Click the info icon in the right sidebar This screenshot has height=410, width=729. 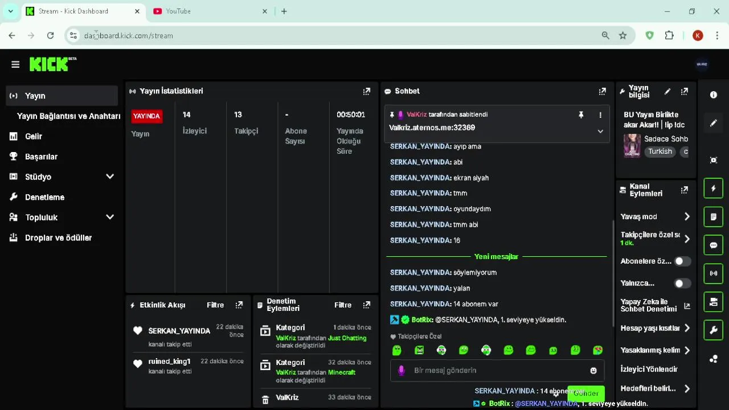point(714,95)
